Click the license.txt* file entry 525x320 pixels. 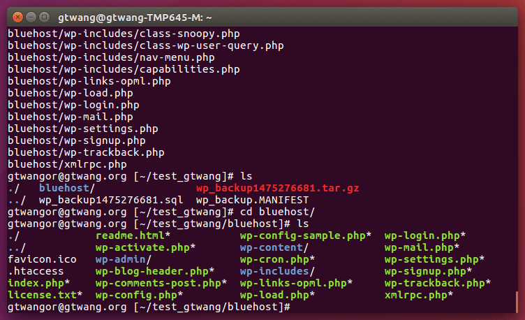(45, 295)
